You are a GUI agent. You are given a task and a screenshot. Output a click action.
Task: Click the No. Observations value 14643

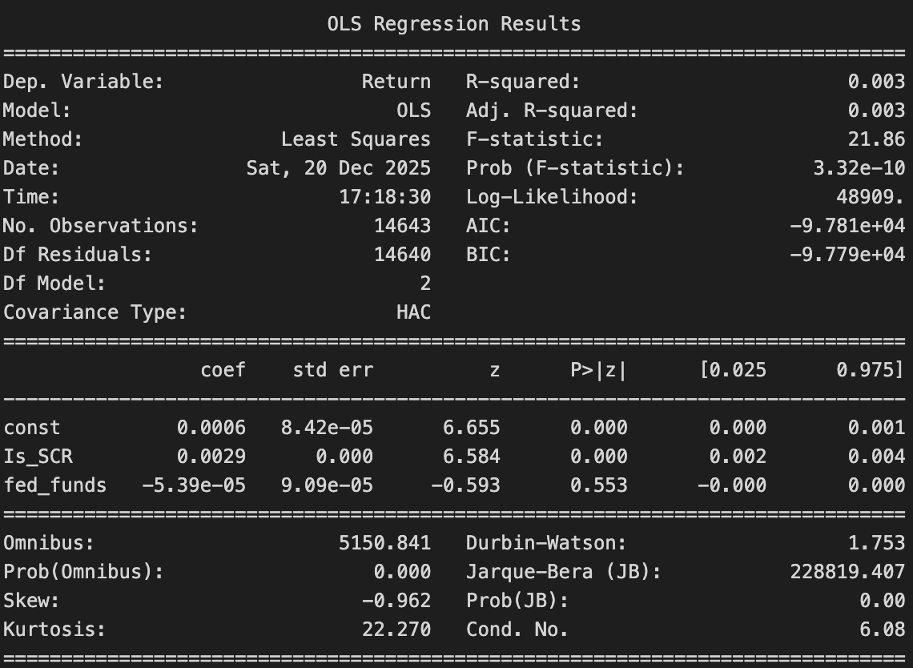pyautogui.click(x=402, y=226)
